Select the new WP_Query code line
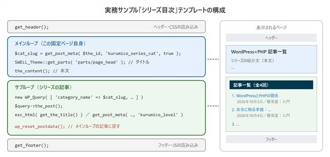The height and width of the screenshot is (157, 330). click(x=79, y=97)
